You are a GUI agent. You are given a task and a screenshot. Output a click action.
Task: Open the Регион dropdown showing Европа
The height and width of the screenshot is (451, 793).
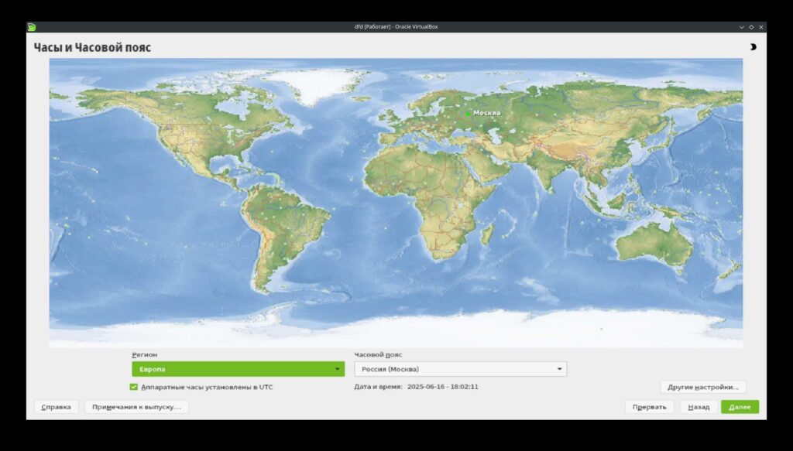[239, 369]
